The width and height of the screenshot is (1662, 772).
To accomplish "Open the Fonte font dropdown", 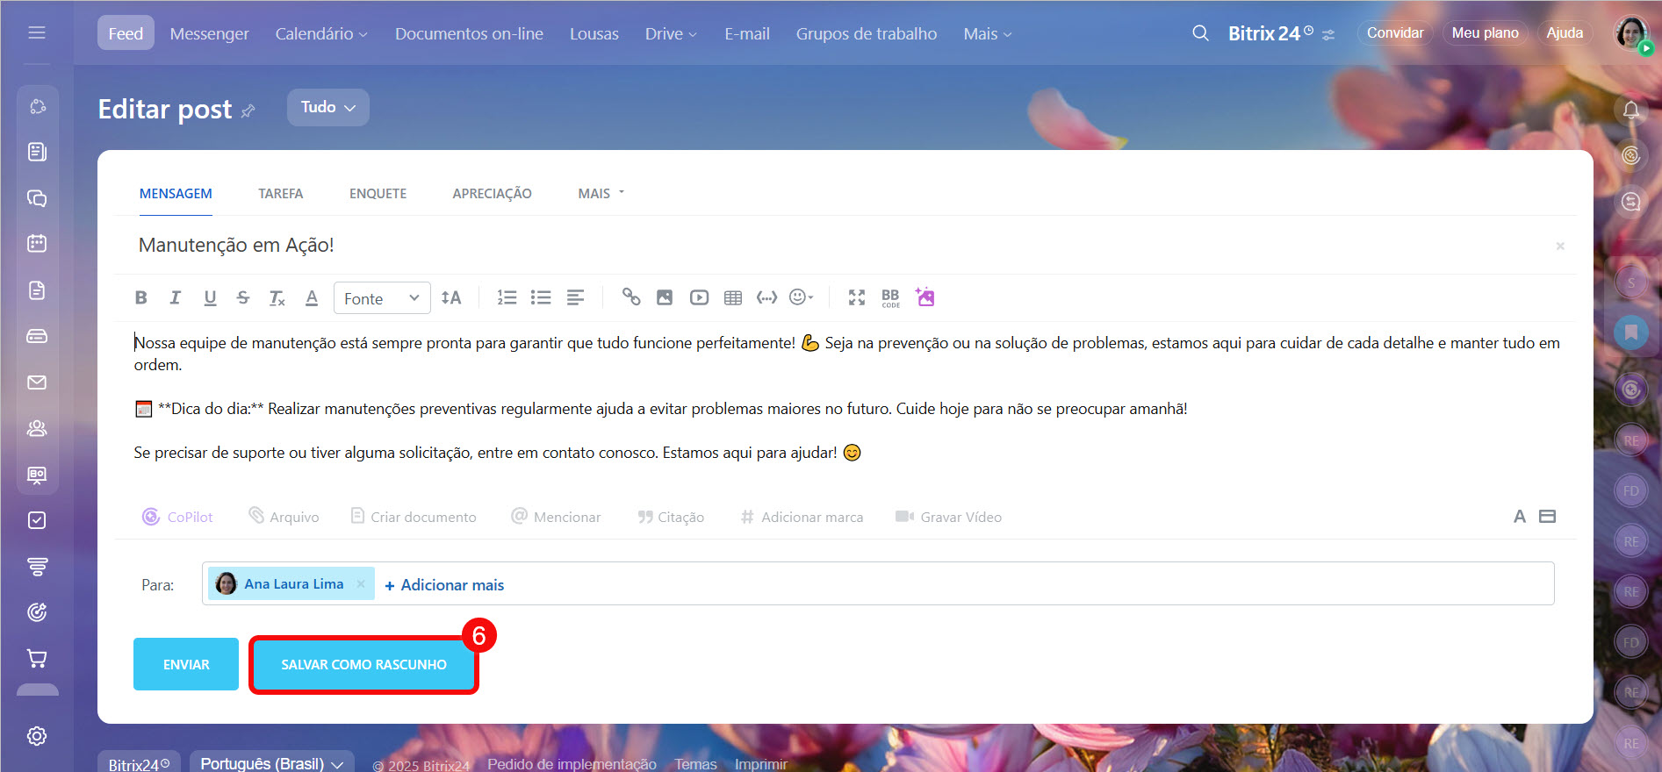I will click(382, 298).
